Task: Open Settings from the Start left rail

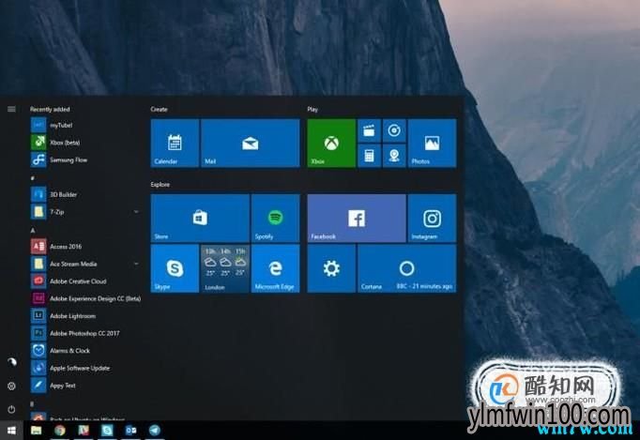Action: click(11, 386)
